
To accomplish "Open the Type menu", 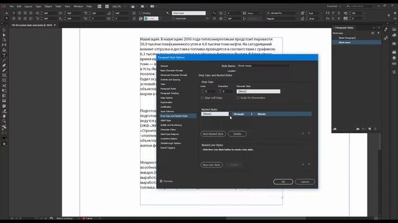I will click(x=38, y=6).
